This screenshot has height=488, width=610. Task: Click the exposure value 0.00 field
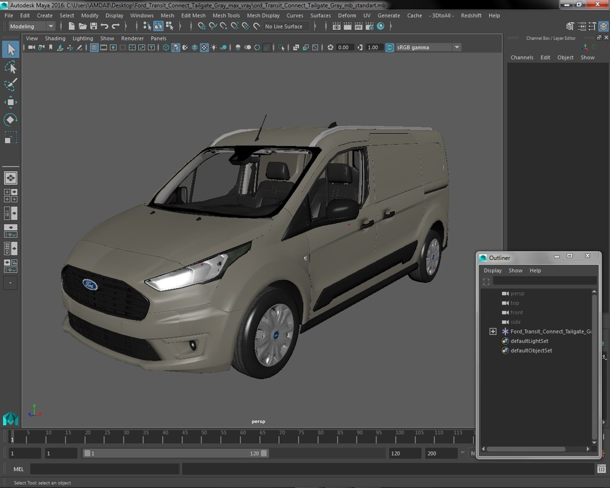344,47
